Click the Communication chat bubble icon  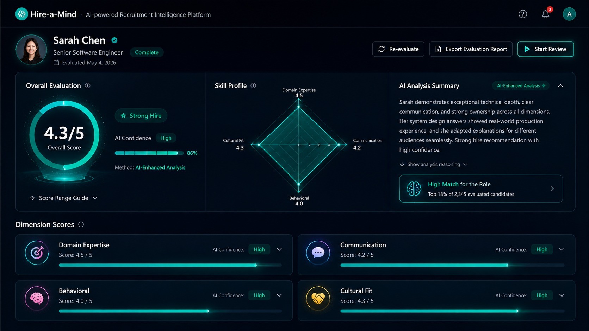[318, 253]
